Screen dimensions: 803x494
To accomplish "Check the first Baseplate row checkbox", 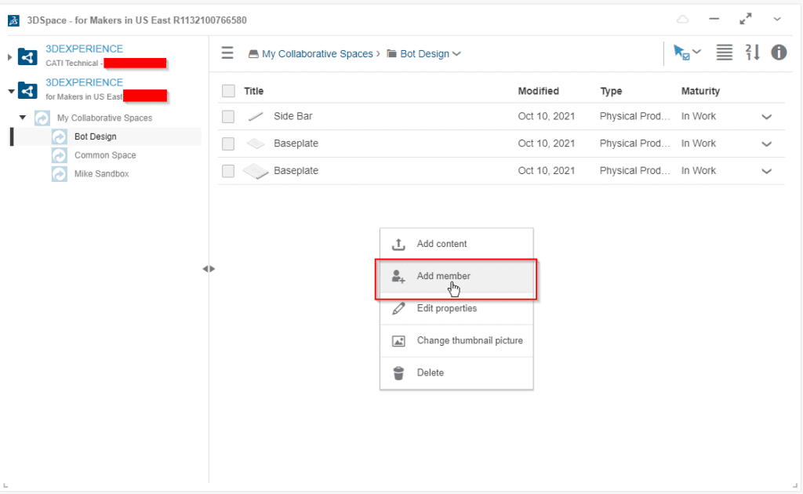I will coord(228,143).
